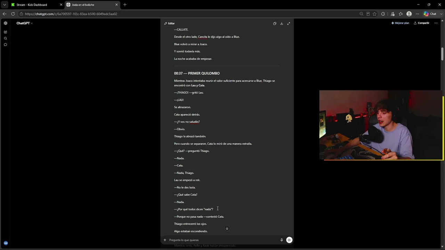Click the line '—¡THIAGO! —gritó Lau.'
445x250 pixels.
(189, 93)
